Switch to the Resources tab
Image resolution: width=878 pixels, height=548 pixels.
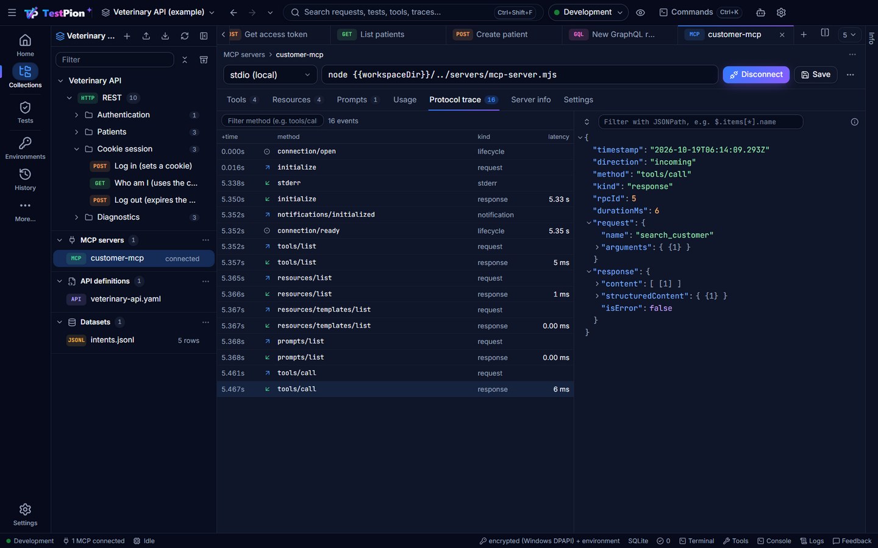click(297, 100)
